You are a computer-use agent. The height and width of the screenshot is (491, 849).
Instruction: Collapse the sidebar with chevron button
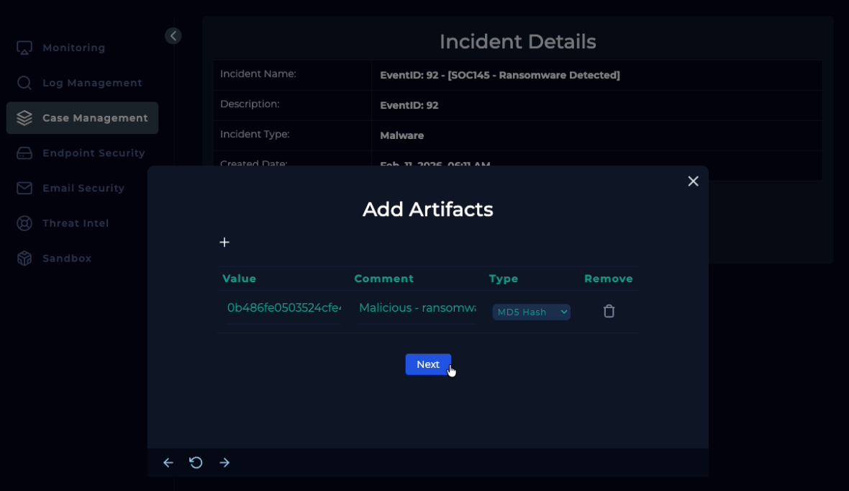(173, 36)
